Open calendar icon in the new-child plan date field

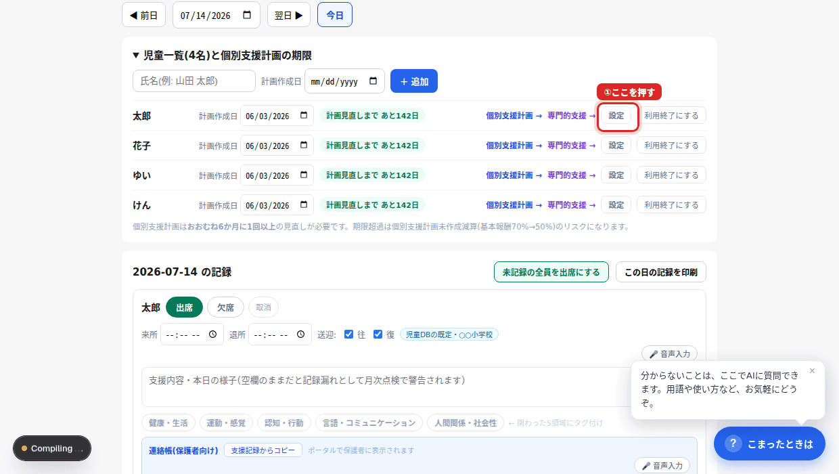pos(373,81)
